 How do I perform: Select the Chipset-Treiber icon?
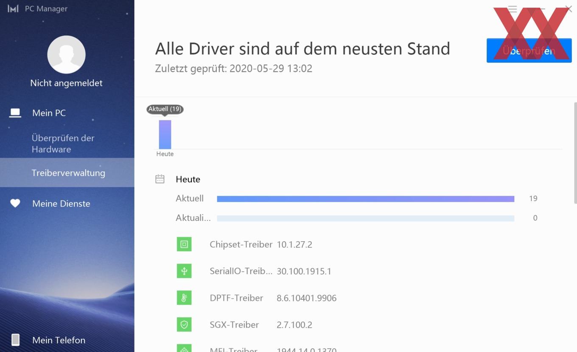[x=184, y=244]
